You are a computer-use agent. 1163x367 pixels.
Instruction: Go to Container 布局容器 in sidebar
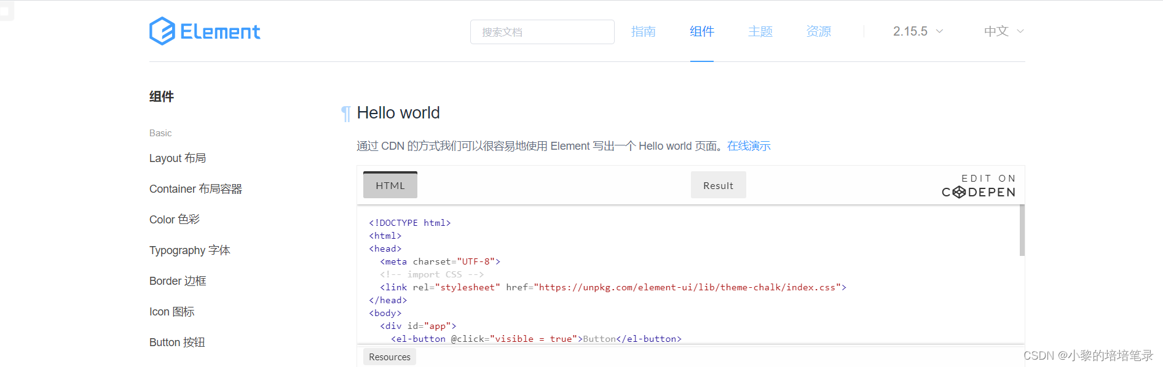click(195, 189)
